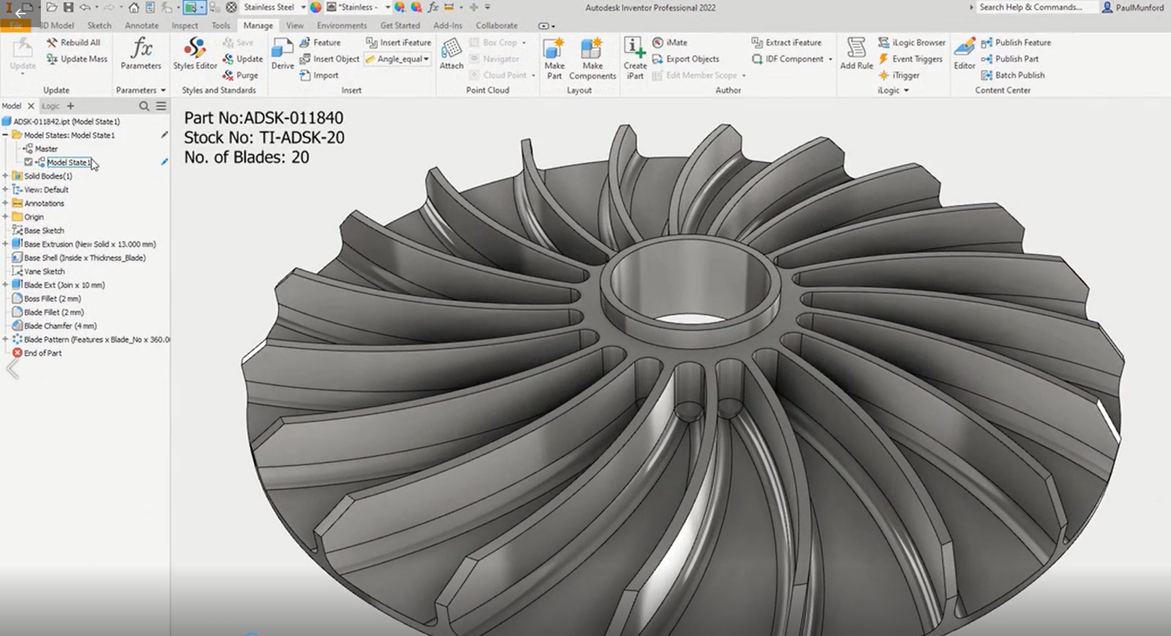Click the Undo arrow
This screenshot has height=636, width=1171.
tap(84, 7)
